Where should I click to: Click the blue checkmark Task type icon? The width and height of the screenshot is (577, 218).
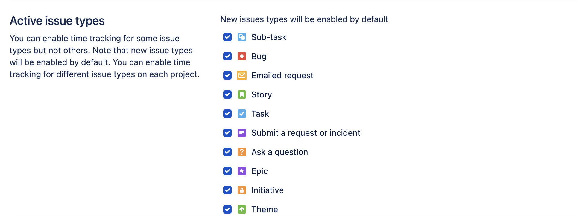tap(242, 114)
